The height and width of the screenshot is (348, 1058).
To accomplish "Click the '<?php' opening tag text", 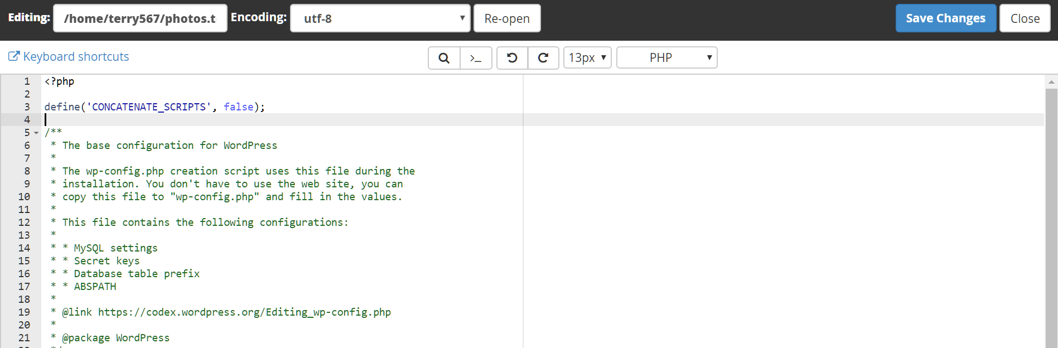I will 59,81.
